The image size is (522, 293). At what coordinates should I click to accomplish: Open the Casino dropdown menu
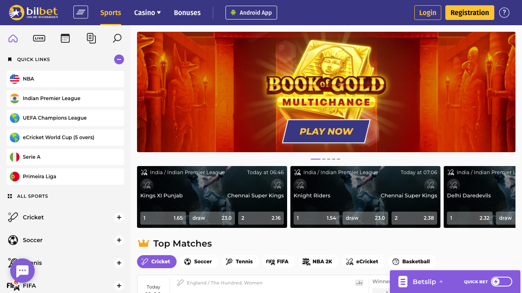(x=148, y=13)
